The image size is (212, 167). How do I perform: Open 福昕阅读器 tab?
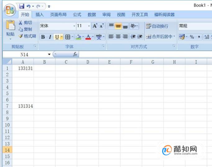(x=164, y=15)
